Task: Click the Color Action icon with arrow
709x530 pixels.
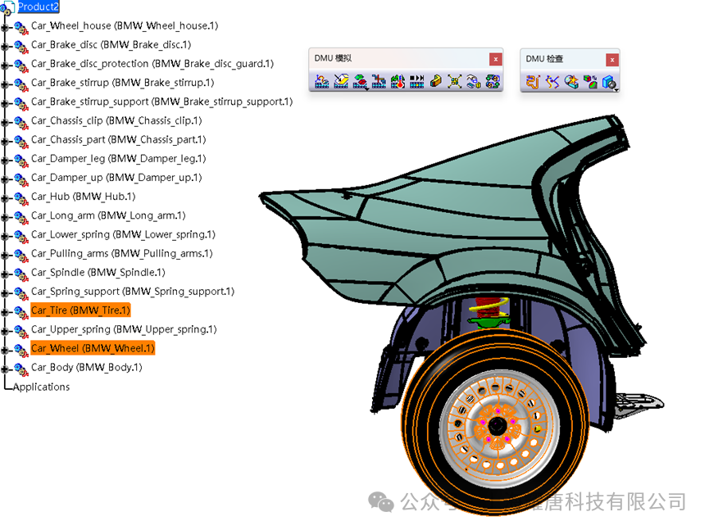Action: pos(341,82)
